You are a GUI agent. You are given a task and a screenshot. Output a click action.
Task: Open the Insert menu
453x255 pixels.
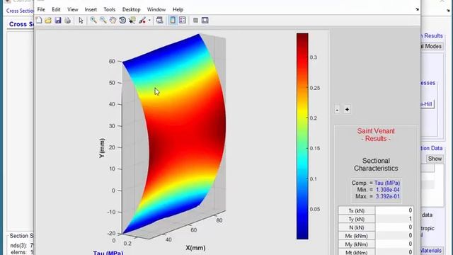(x=91, y=9)
